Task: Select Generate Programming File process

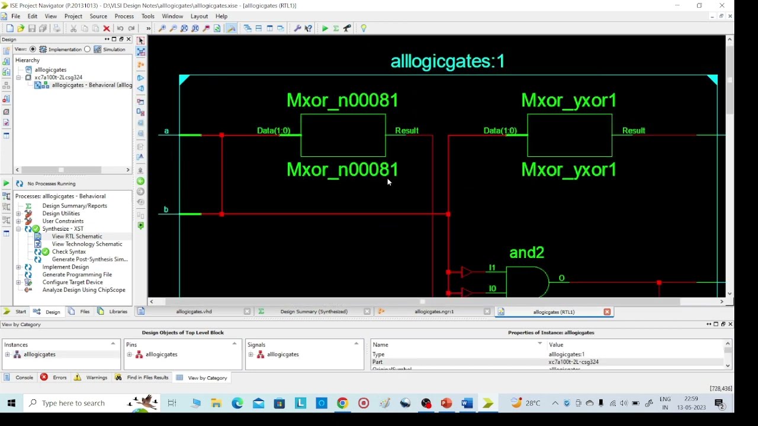Action: coord(77,275)
